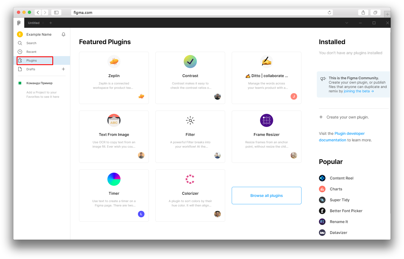Open the Zeplin plugin icon
The image size is (404, 259).
(x=114, y=62)
